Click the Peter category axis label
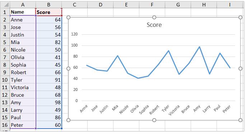 [x=227, y=109]
